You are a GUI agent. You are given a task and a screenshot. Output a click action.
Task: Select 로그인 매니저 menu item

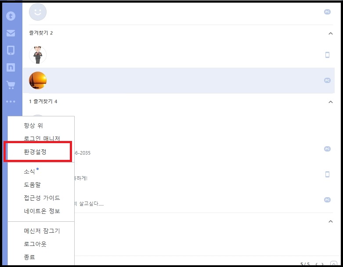42,139
